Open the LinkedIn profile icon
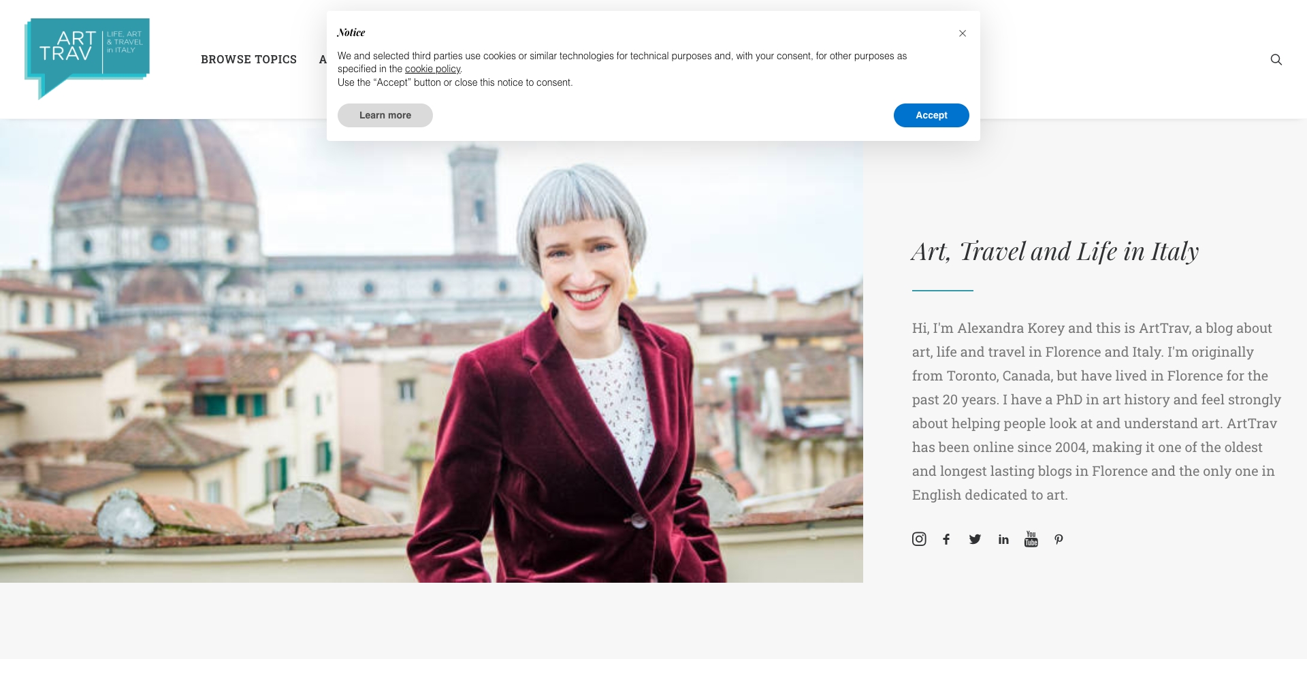1307x676 pixels. 1003,538
